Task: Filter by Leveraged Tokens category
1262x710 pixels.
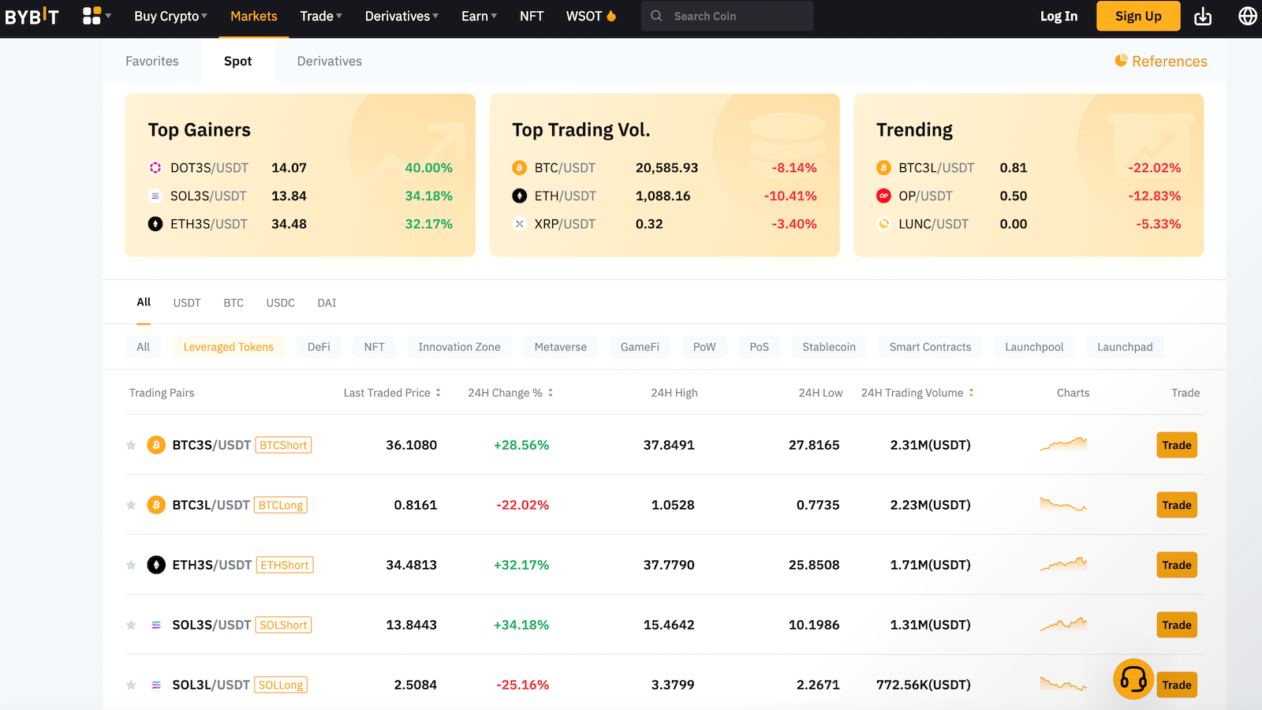Action: [229, 347]
